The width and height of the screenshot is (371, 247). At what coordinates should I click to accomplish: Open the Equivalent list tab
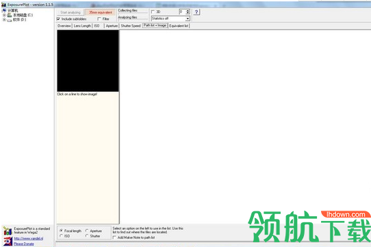point(179,26)
